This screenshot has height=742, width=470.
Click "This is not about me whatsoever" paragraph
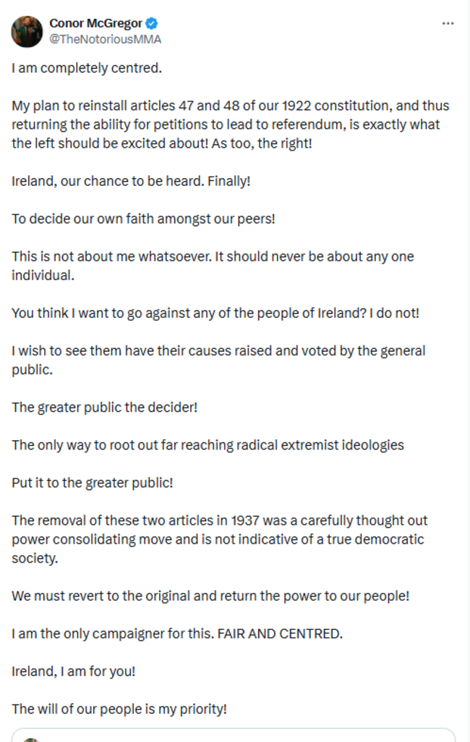pos(213,265)
